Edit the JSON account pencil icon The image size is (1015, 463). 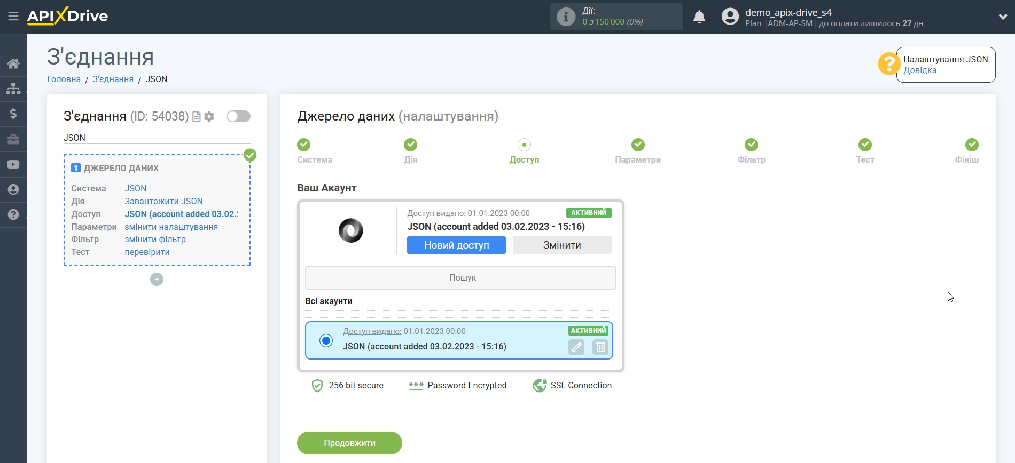(x=576, y=347)
